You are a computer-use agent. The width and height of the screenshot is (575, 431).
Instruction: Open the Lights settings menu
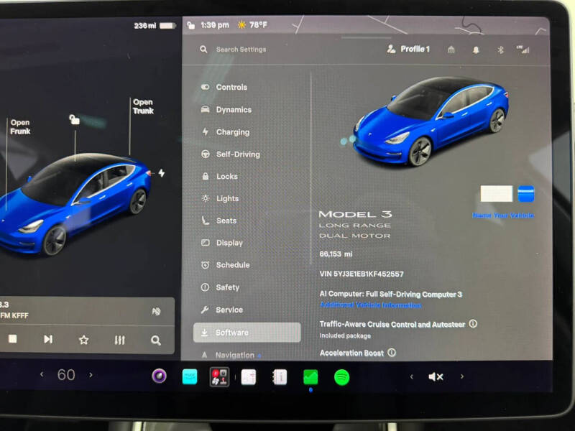[220, 198]
